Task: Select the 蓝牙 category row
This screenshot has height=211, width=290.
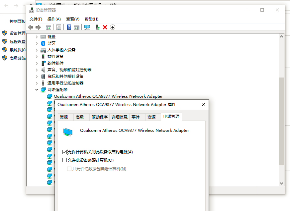Action: (x=51, y=43)
